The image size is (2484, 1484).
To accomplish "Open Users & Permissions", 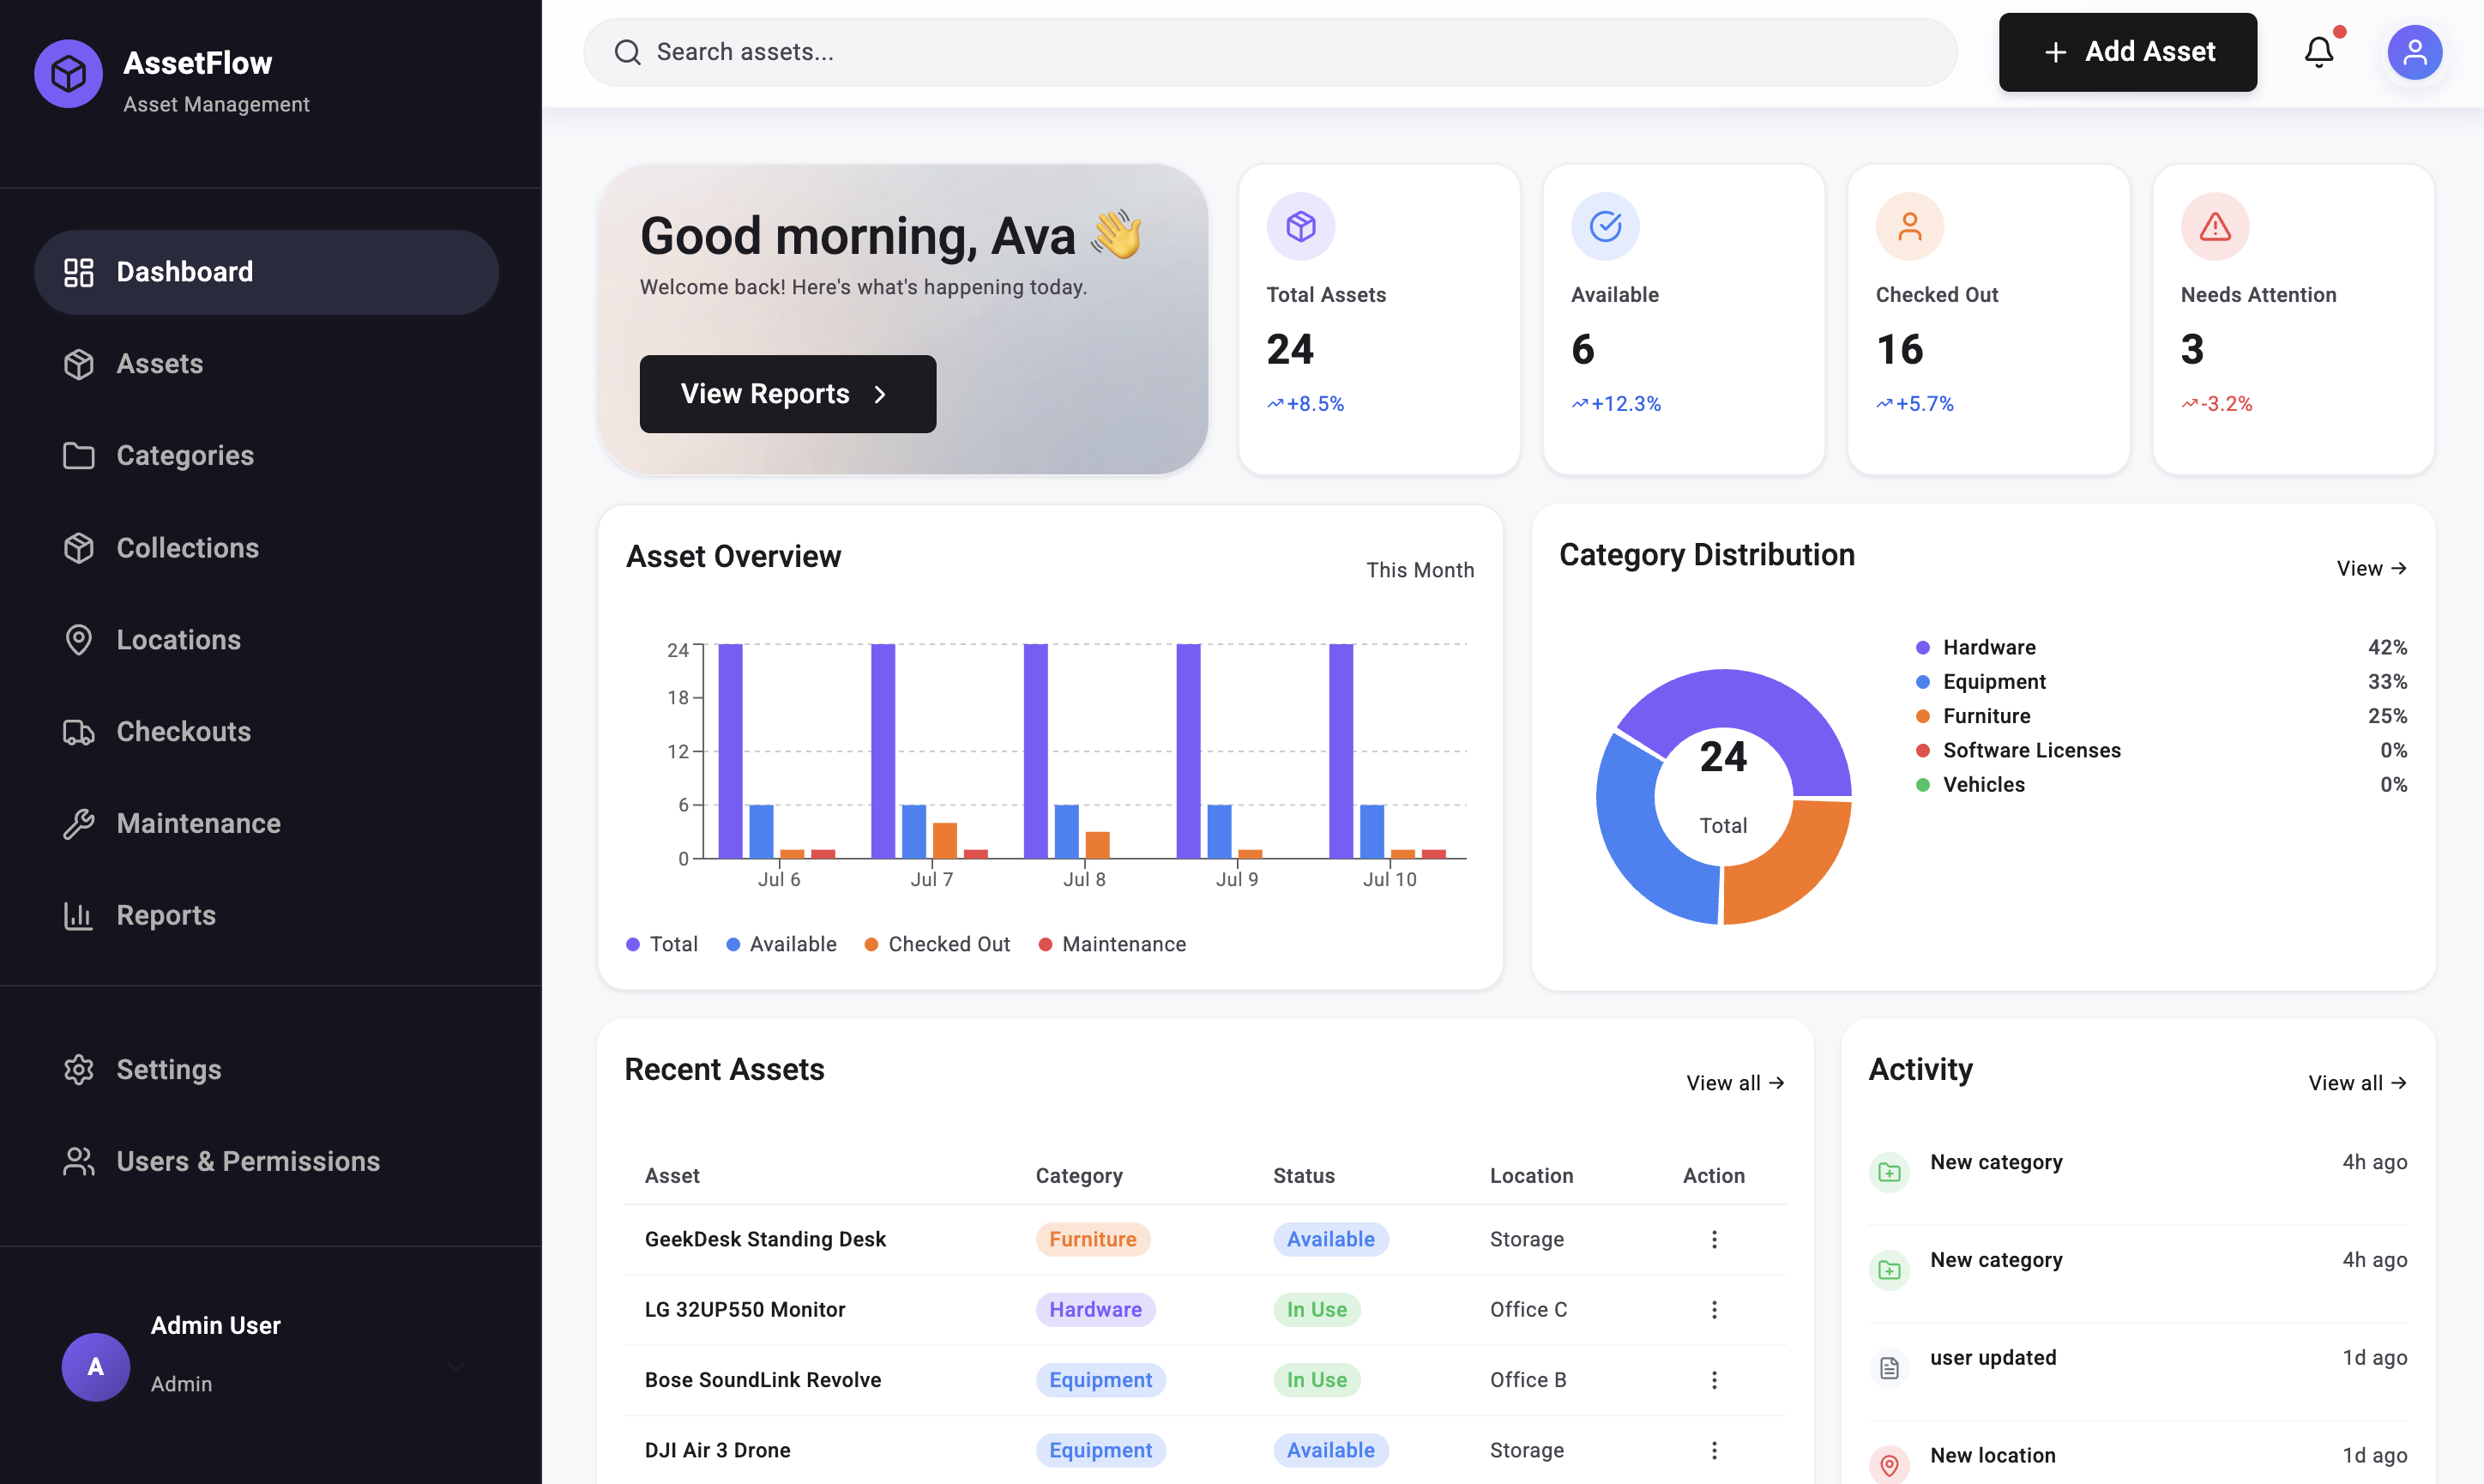I will coord(266,1162).
